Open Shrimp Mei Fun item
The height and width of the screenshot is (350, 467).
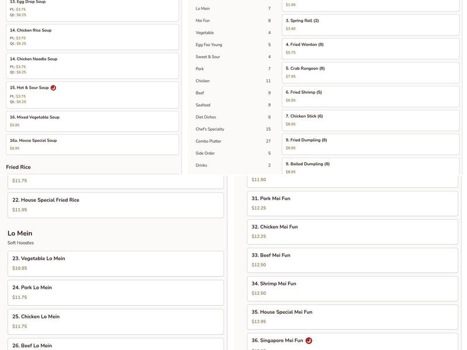(x=352, y=288)
